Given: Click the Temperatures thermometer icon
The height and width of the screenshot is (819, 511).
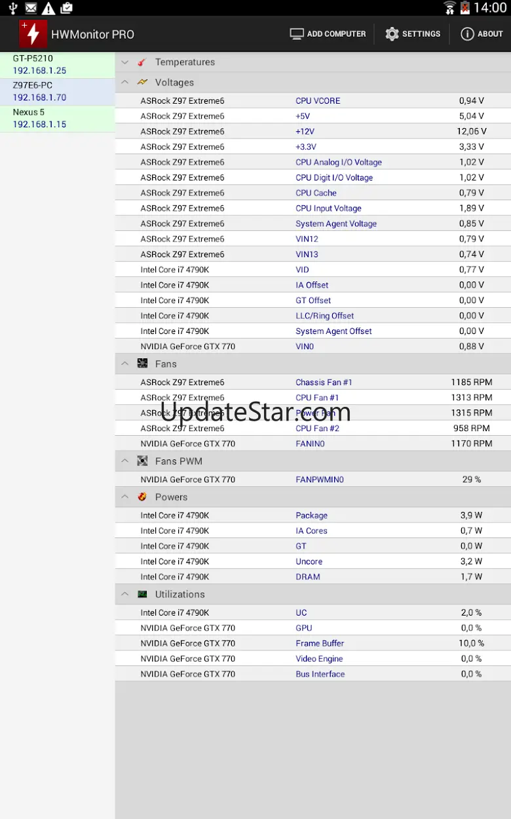Looking at the screenshot, I should tap(142, 62).
